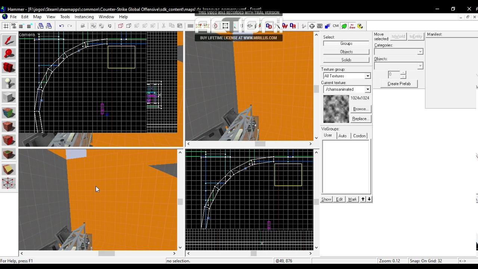Screen dimensions: 478x269
Task: Click the VisGroups Mark button
Action: click(353, 199)
